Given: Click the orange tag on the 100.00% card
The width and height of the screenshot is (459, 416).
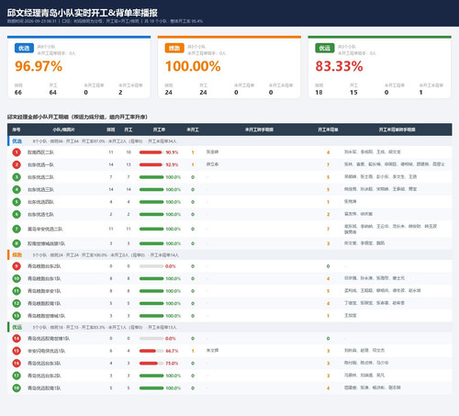Looking at the screenshot, I should point(174,48).
